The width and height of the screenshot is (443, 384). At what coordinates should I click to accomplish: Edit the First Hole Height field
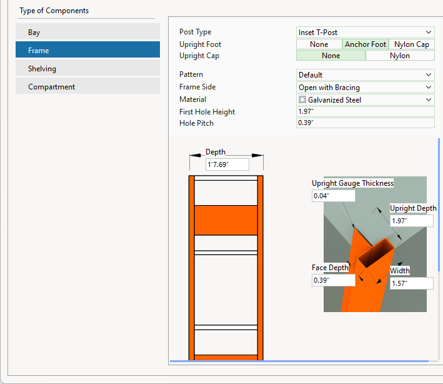point(365,112)
